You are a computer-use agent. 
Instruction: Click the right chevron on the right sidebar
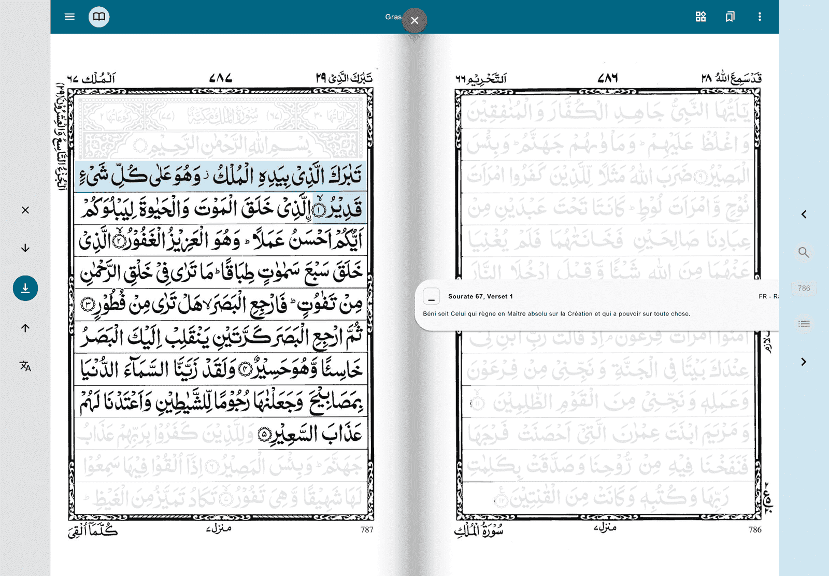tap(804, 362)
